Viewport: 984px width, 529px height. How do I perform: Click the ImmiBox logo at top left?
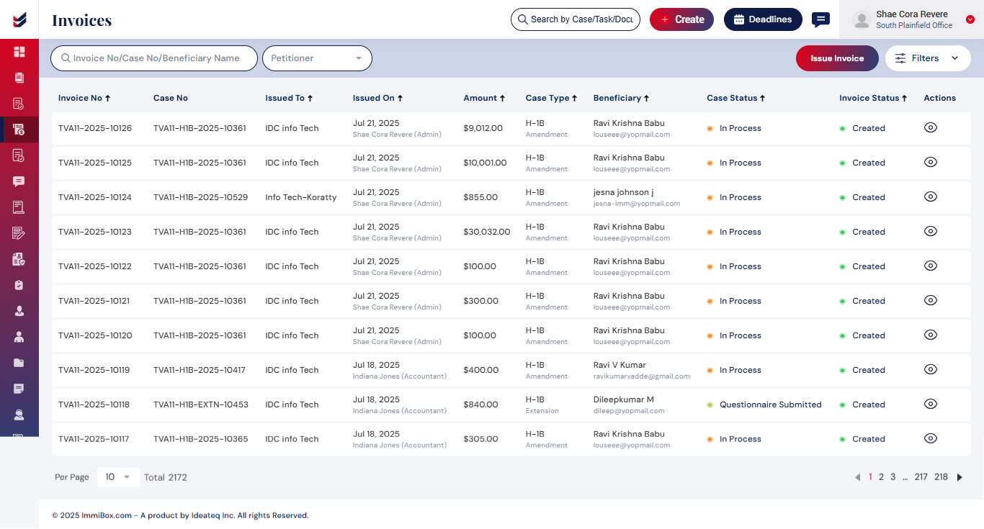(x=19, y=19)
